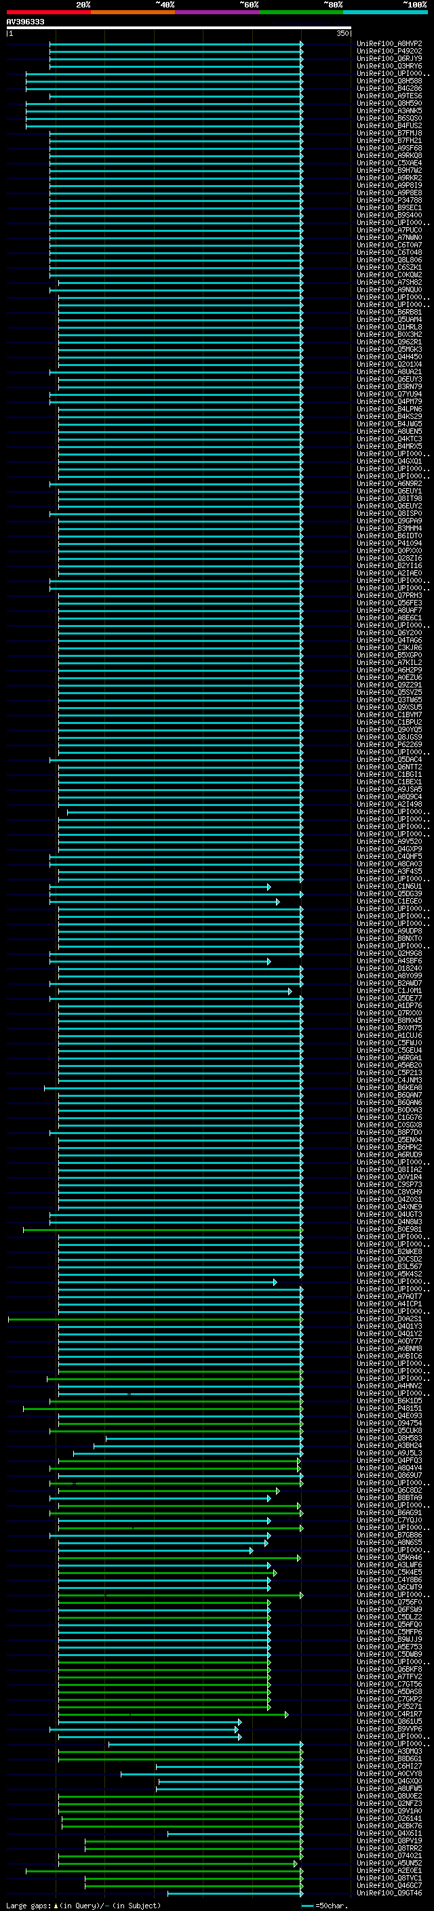Select the UniRef100_B7FMJ8 entry
This screenshot has width=434, height=1911.
389,134
